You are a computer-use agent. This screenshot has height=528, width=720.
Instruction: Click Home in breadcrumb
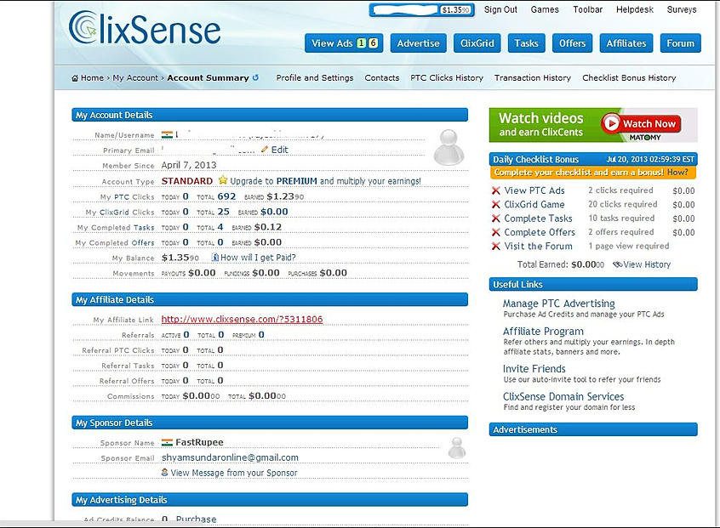point(92,78)
